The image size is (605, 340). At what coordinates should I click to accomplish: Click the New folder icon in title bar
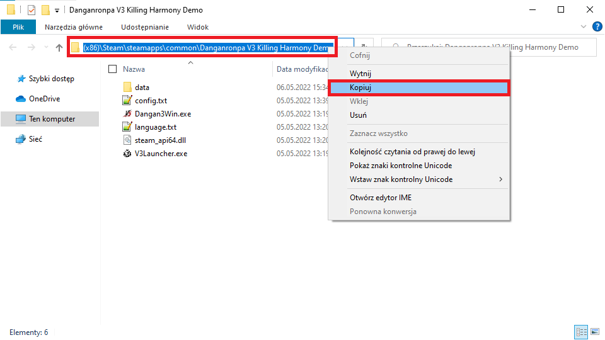[45, 9]
